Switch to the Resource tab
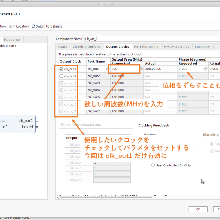Viewport: 220px width, 220px height. coord(12,40)
